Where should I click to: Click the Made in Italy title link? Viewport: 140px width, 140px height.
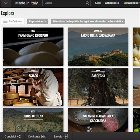pyautogui.click(x=26, y=3)
